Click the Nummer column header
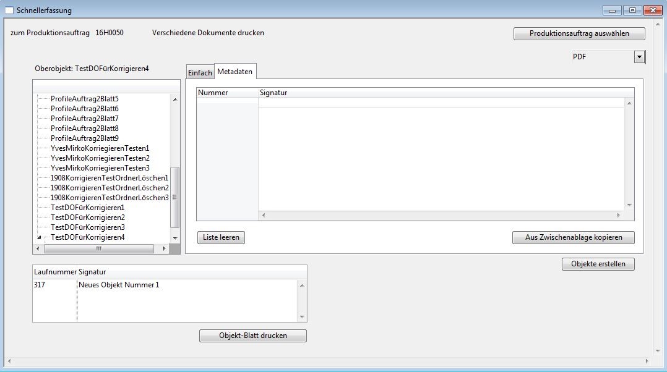 coord(213,93)
